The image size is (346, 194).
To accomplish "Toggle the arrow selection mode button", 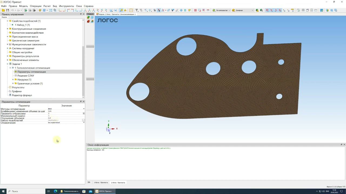I will click(x=159, y=10).
